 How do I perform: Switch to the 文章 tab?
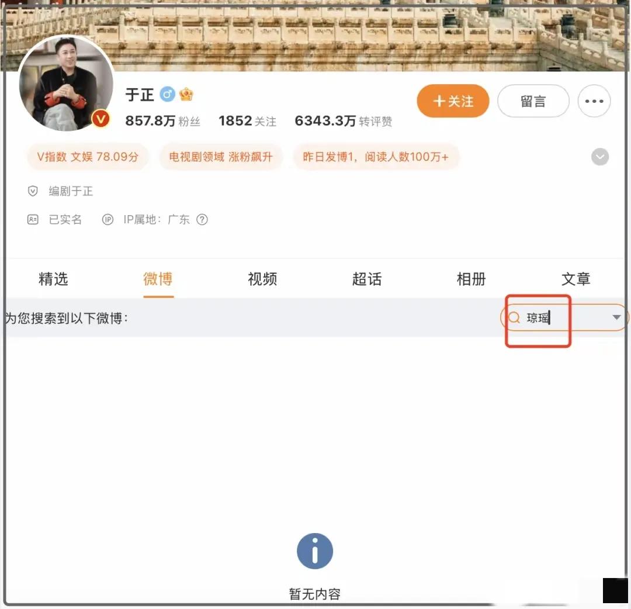point(576,279)
